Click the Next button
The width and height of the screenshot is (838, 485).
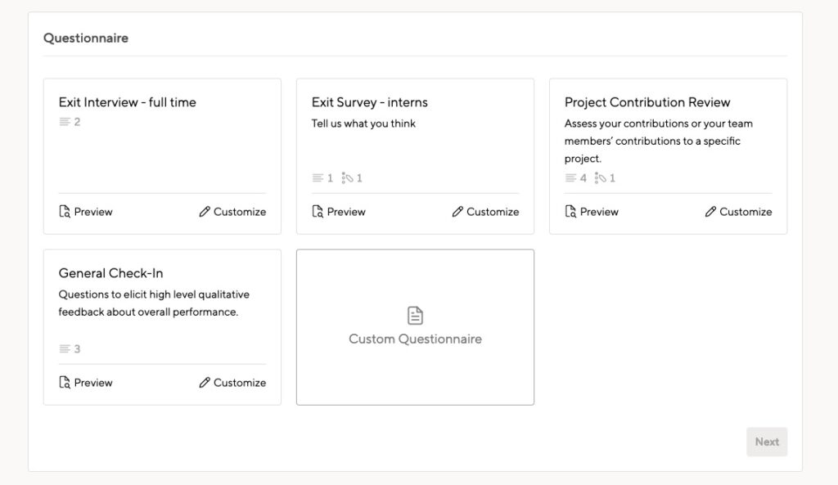coord(767,442)
